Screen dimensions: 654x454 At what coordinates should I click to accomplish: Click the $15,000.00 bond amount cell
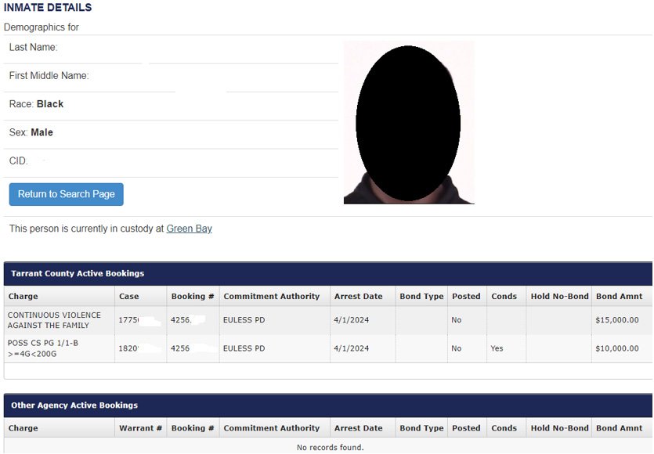tap(619, 319)
